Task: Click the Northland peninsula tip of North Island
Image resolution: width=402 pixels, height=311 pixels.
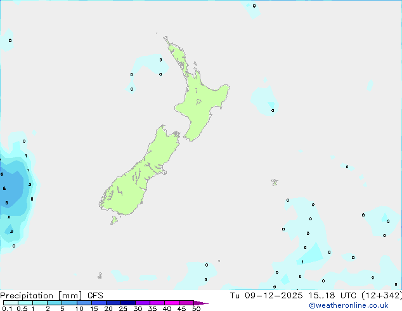Action: (x=165, y=39)
